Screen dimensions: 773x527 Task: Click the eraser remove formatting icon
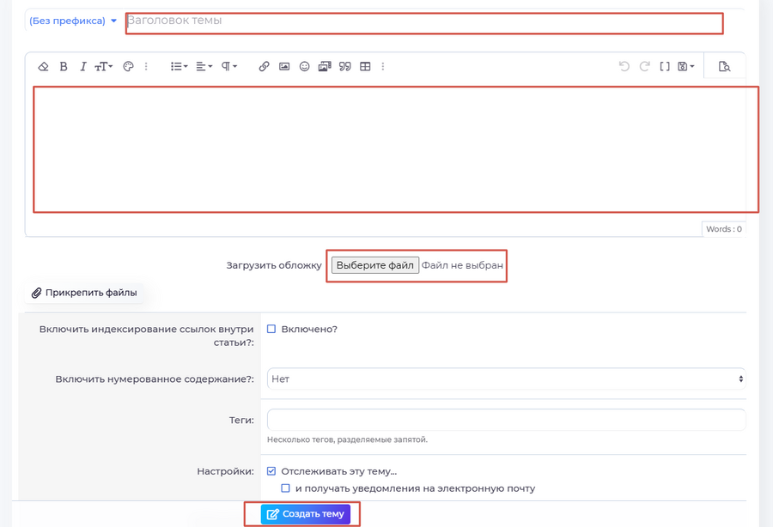[x=44, y=66]
